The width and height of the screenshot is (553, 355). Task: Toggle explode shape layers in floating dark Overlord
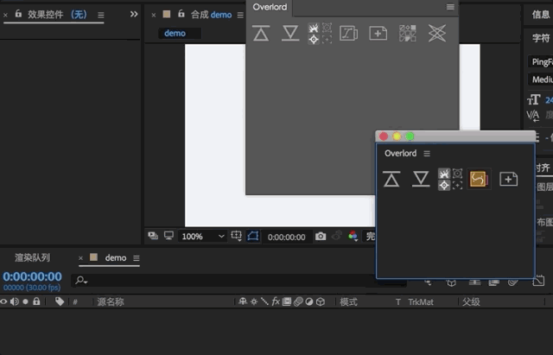click(444, 174)
